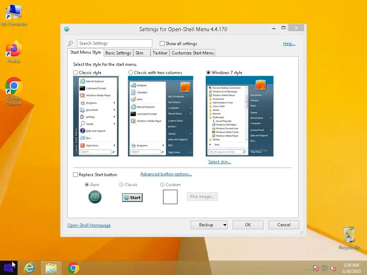367x275 pixels.
Task: Select Classic with two columns option
Action: pos(130,72)
